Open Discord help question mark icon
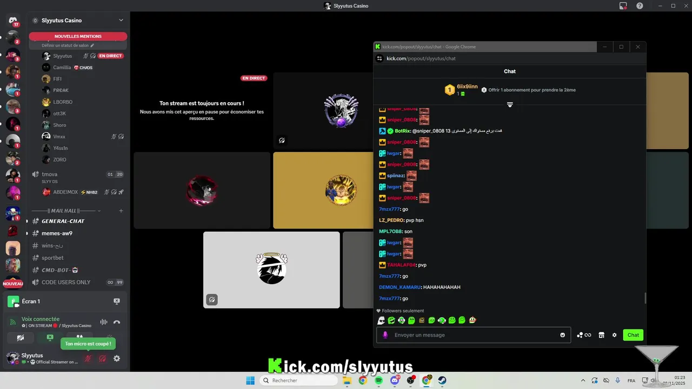 [640, 6]
